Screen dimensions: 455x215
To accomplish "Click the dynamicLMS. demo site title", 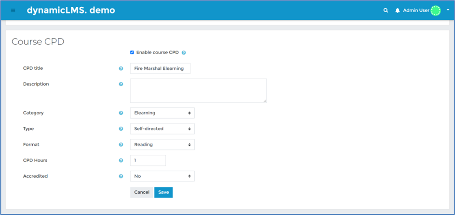I will (x=71, y=10).
